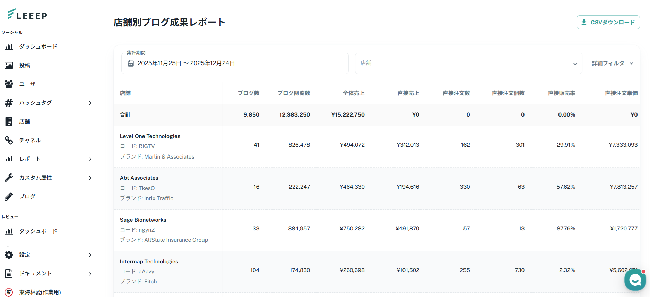Click the 投稿 image icon

coord(9,65)
